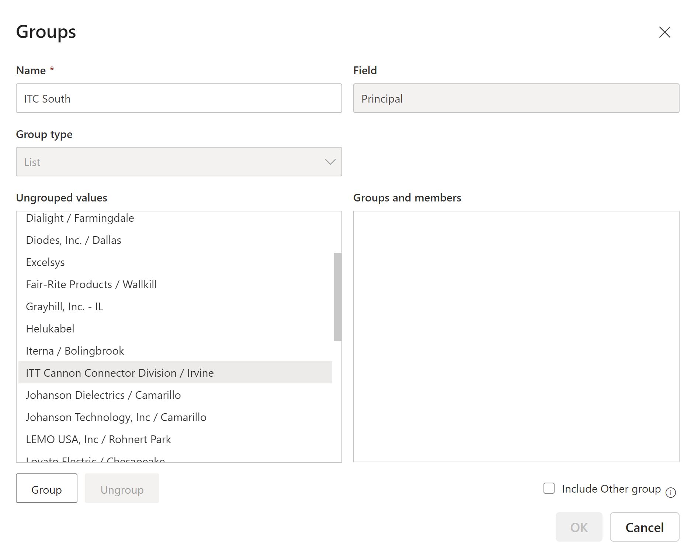Image resolution: width=691 pixels, height=559 pixels.
Task: Select Diodes, Inc. / Dallas
Action: (175, 240)
